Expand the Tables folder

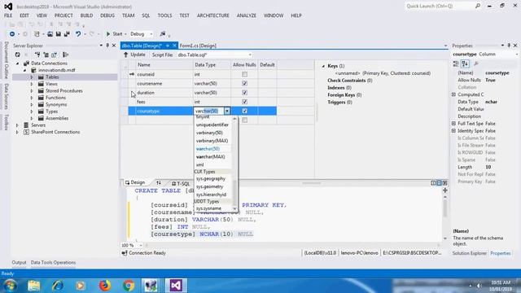click(32, 77)
